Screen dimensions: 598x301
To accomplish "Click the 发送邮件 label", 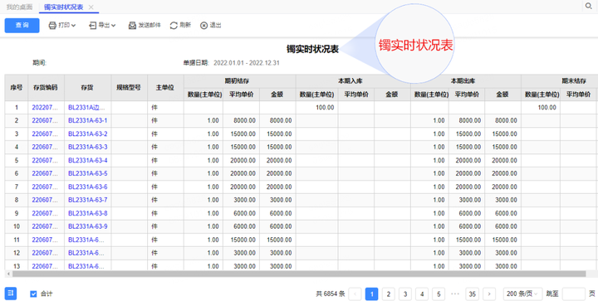I will (x=149, y=25).
